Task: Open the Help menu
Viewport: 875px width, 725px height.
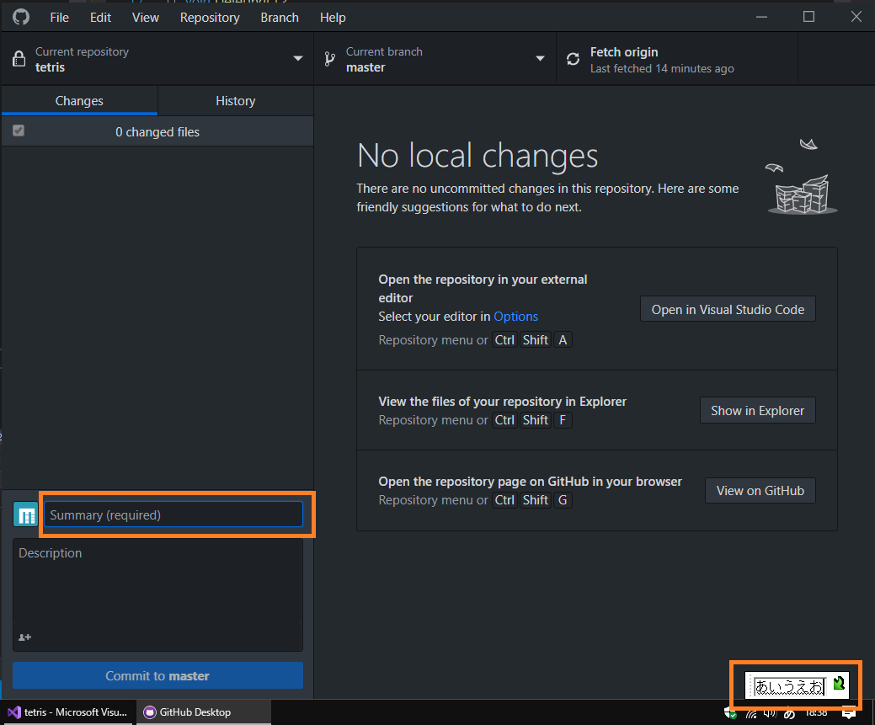Action: [x=333, y=18]
